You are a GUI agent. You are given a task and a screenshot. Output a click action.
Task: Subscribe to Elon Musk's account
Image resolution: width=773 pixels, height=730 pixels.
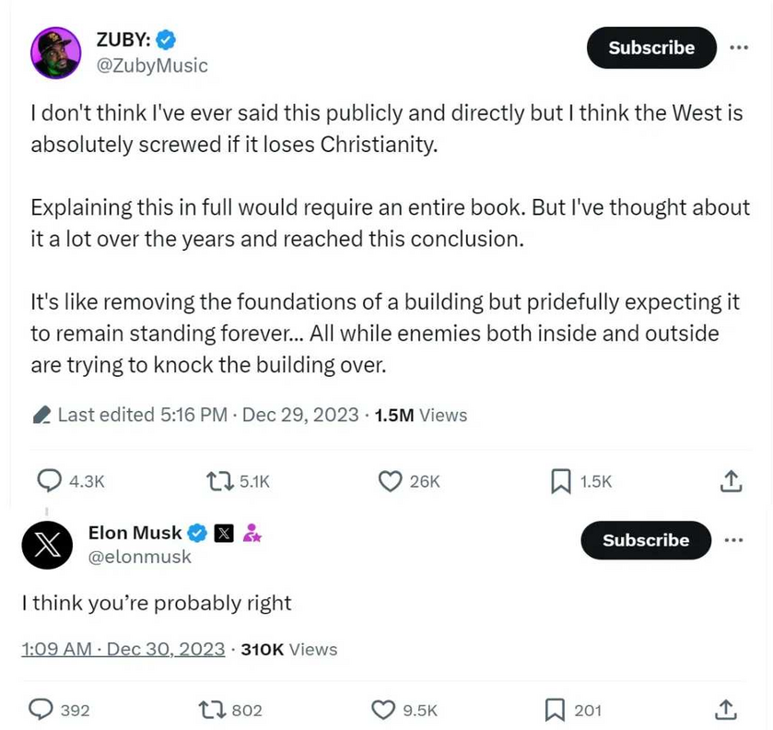646,539
